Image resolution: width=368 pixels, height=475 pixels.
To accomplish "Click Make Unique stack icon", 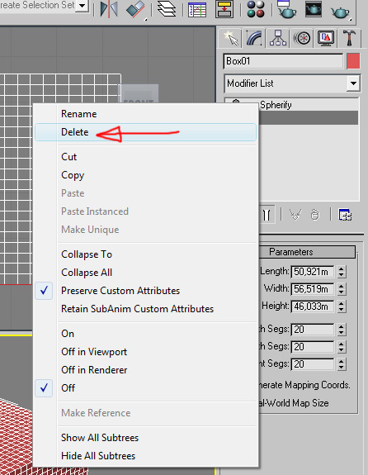I will 295,215.
